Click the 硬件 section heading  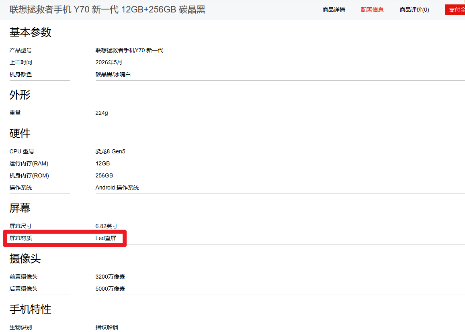20,133
